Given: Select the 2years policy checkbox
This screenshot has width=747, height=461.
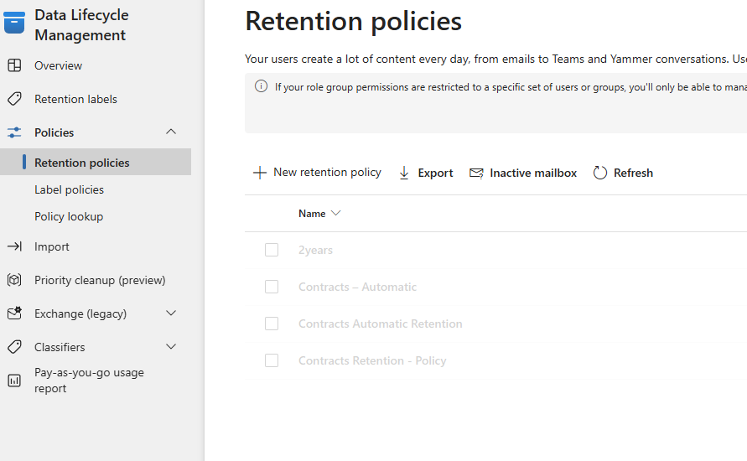Looking at the screenshot, I should pos(272,250).
